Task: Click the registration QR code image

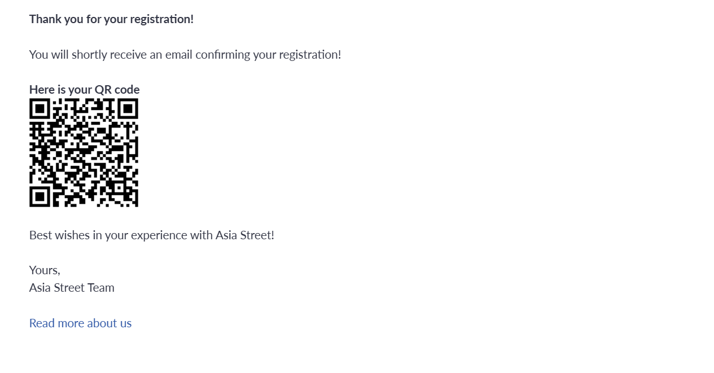Action: [x=84, y=152]
